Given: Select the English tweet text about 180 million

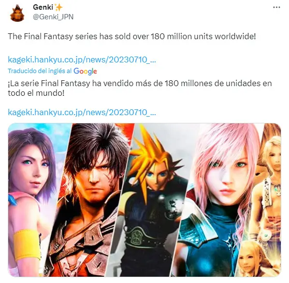Looking at the screenshot, I should [x=132, y=36].
